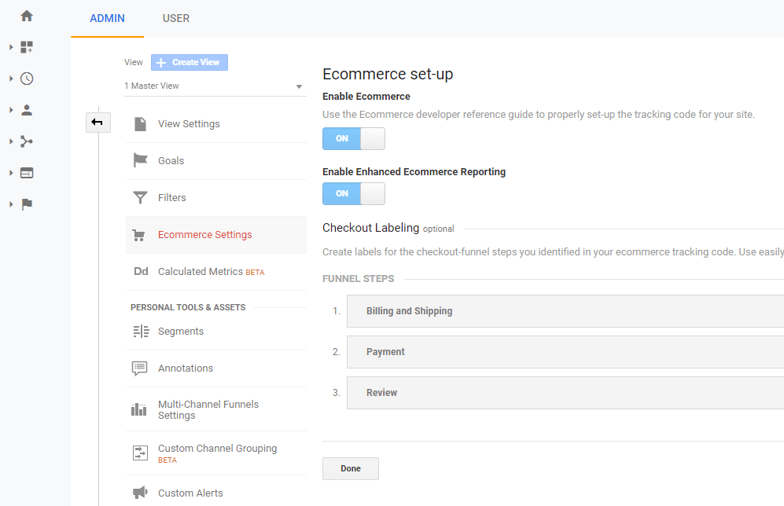The width and height of the screenshot is (784, 506).
Task: Click the back arrow column button
Action: [x=98, y=123]
